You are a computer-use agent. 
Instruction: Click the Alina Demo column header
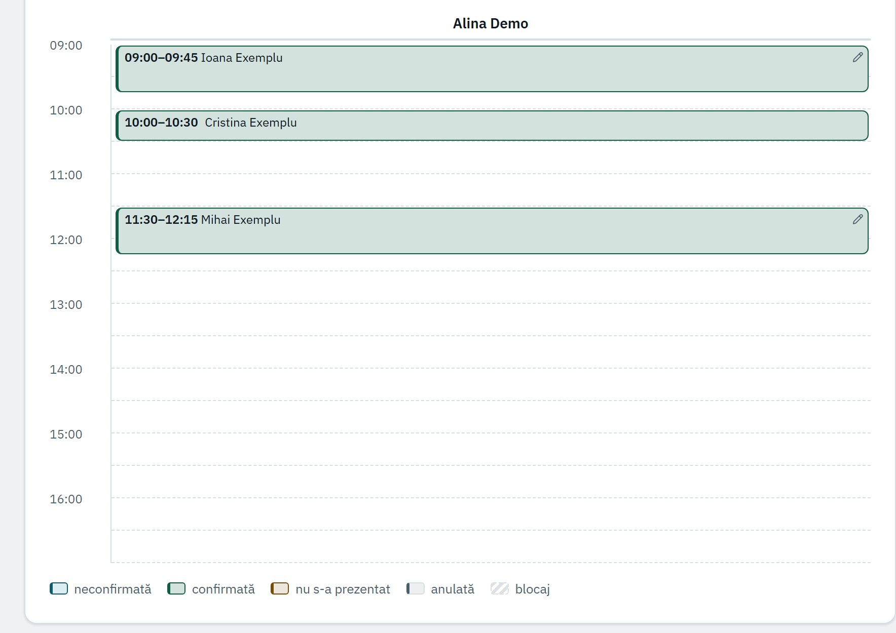(491, 23)
